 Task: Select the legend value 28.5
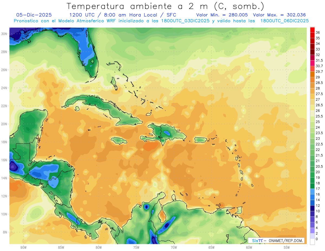[x=319, y=83]
